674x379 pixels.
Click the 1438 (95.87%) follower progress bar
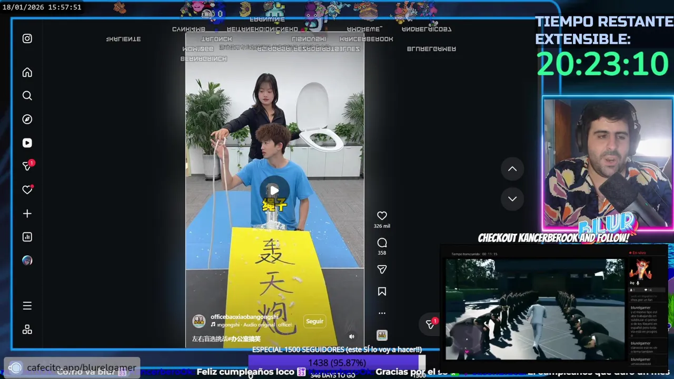coord(337,363)
